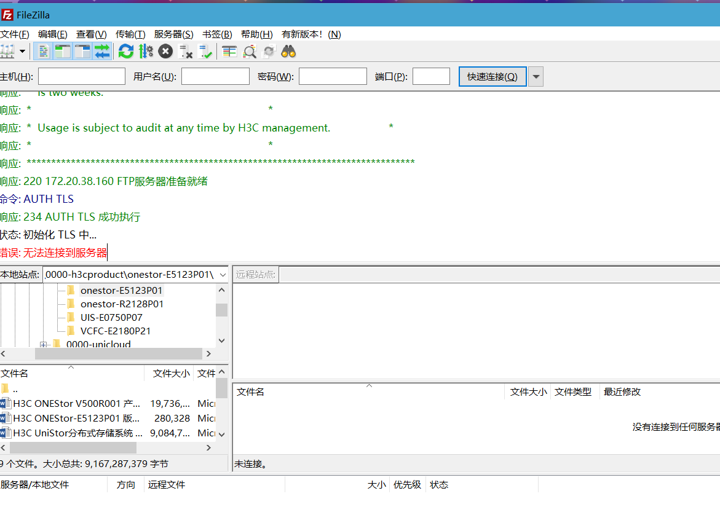The height and width of the screenshot is (523, 720).
Task: Open 文件(F) menu
Action: point(15,34)
